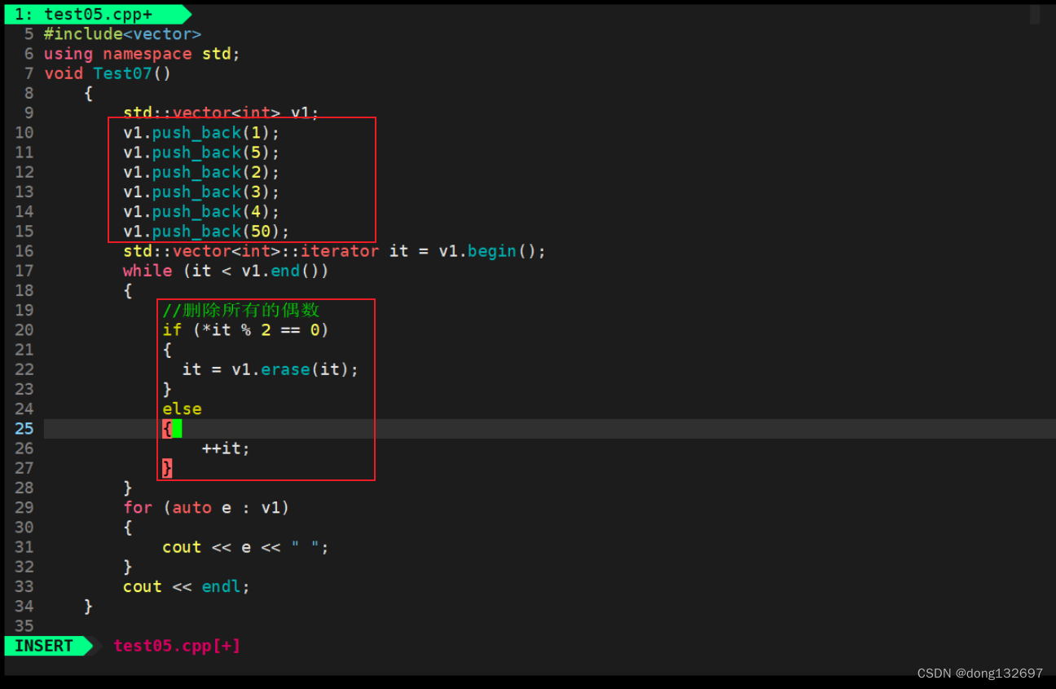Click 'while (it < v1.end())' line
Image resolution: width=1056 pixels, height=689 pixels.
pos(226,271)
